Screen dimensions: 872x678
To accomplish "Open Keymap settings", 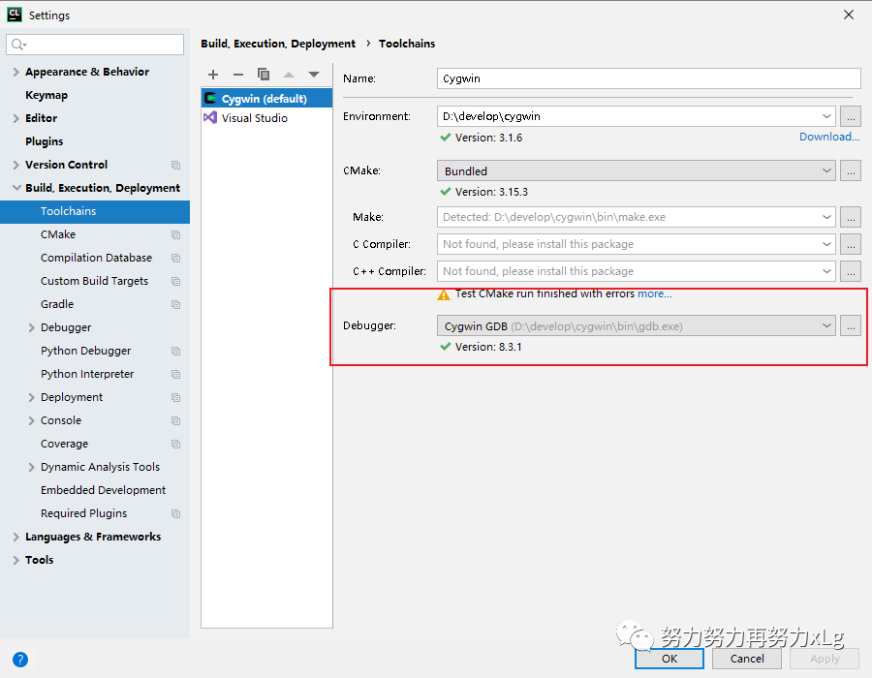I will point(47,95).
